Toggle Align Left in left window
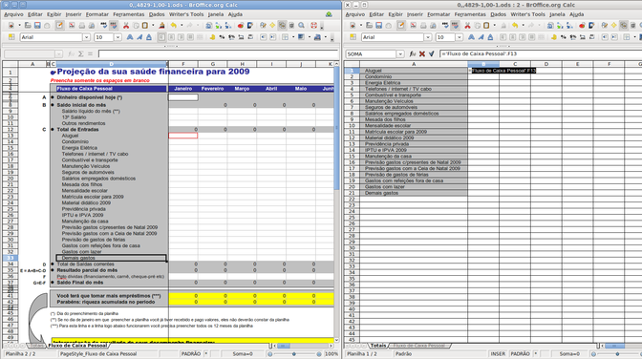This screenshot has height=359, width=642. click(161, 37)
